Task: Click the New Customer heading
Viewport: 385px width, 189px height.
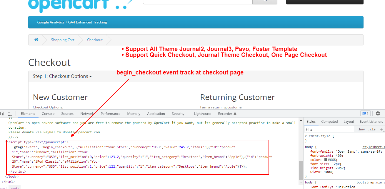Action: pos(60,97)
